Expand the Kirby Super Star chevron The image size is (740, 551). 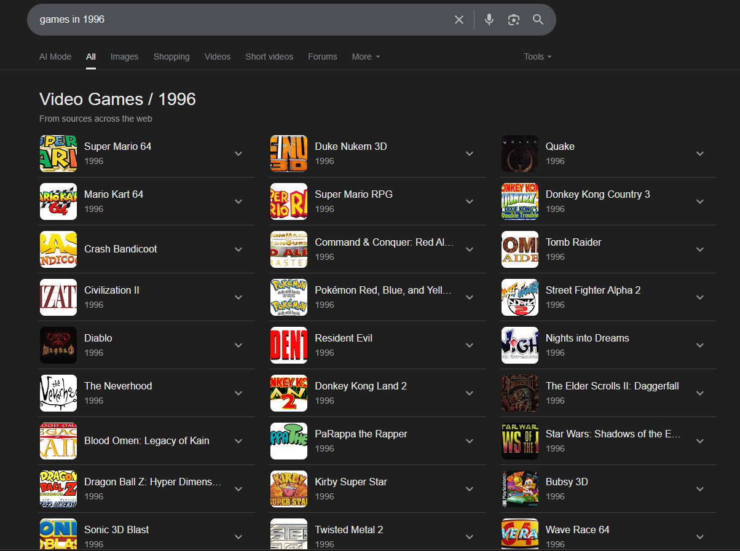[x=470, y=489]
